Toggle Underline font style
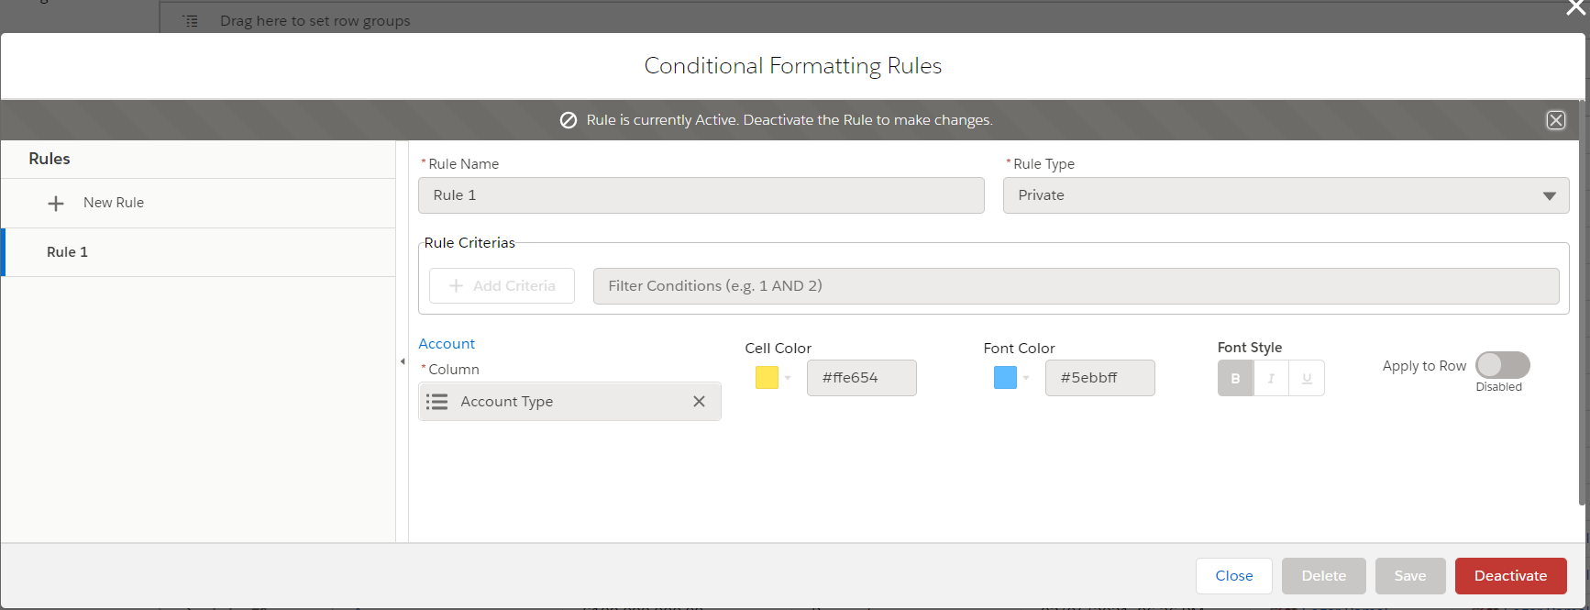The image size is (1590, 610). [1307, 378]
